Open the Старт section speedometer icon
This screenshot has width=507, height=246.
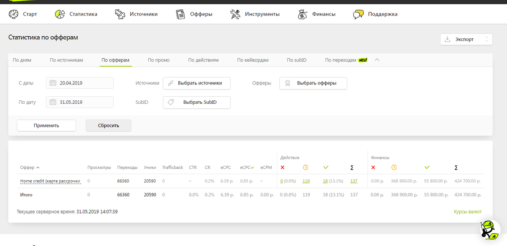pos(14,14)
